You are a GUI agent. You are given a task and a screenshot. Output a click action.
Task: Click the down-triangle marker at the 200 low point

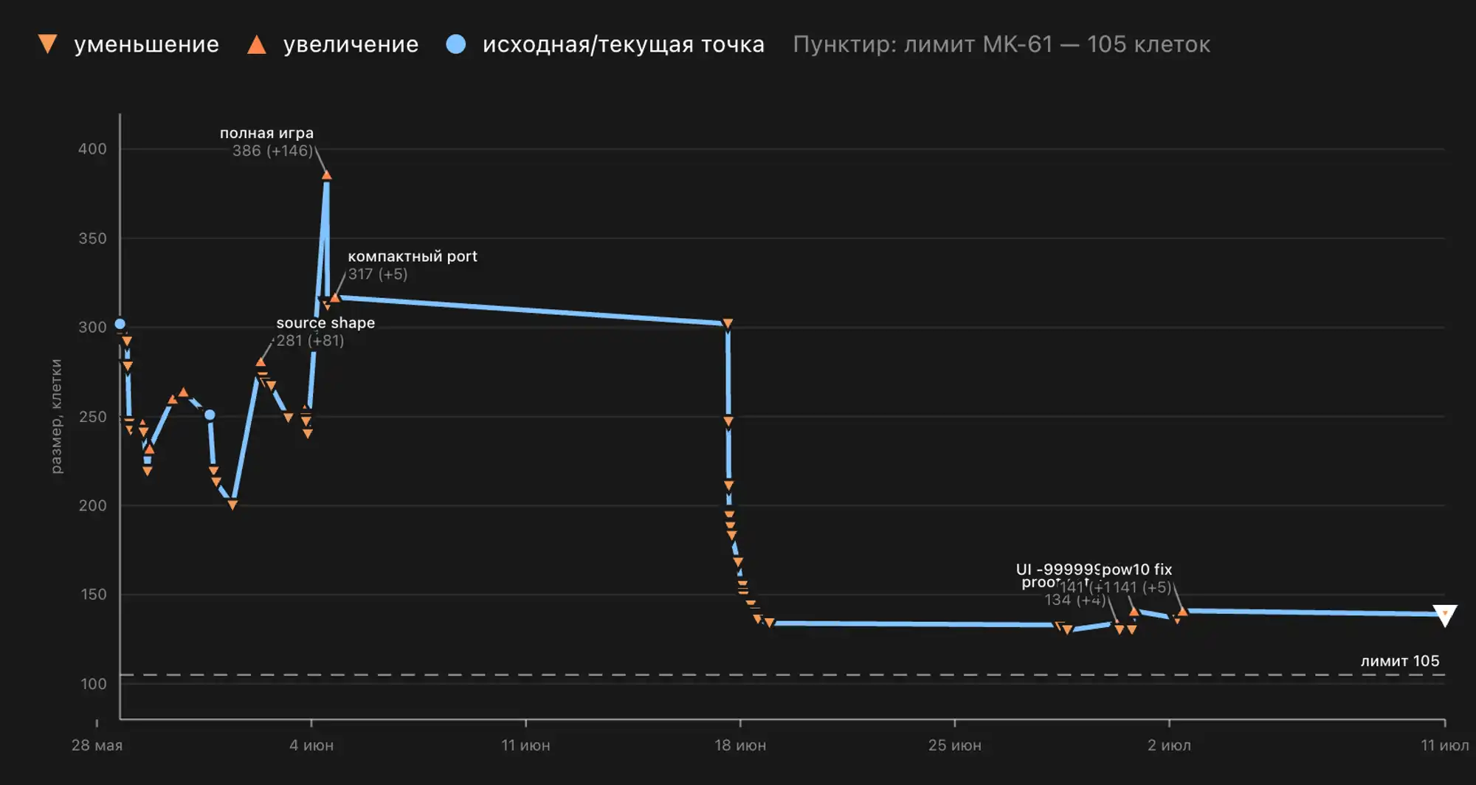(232, 505)
